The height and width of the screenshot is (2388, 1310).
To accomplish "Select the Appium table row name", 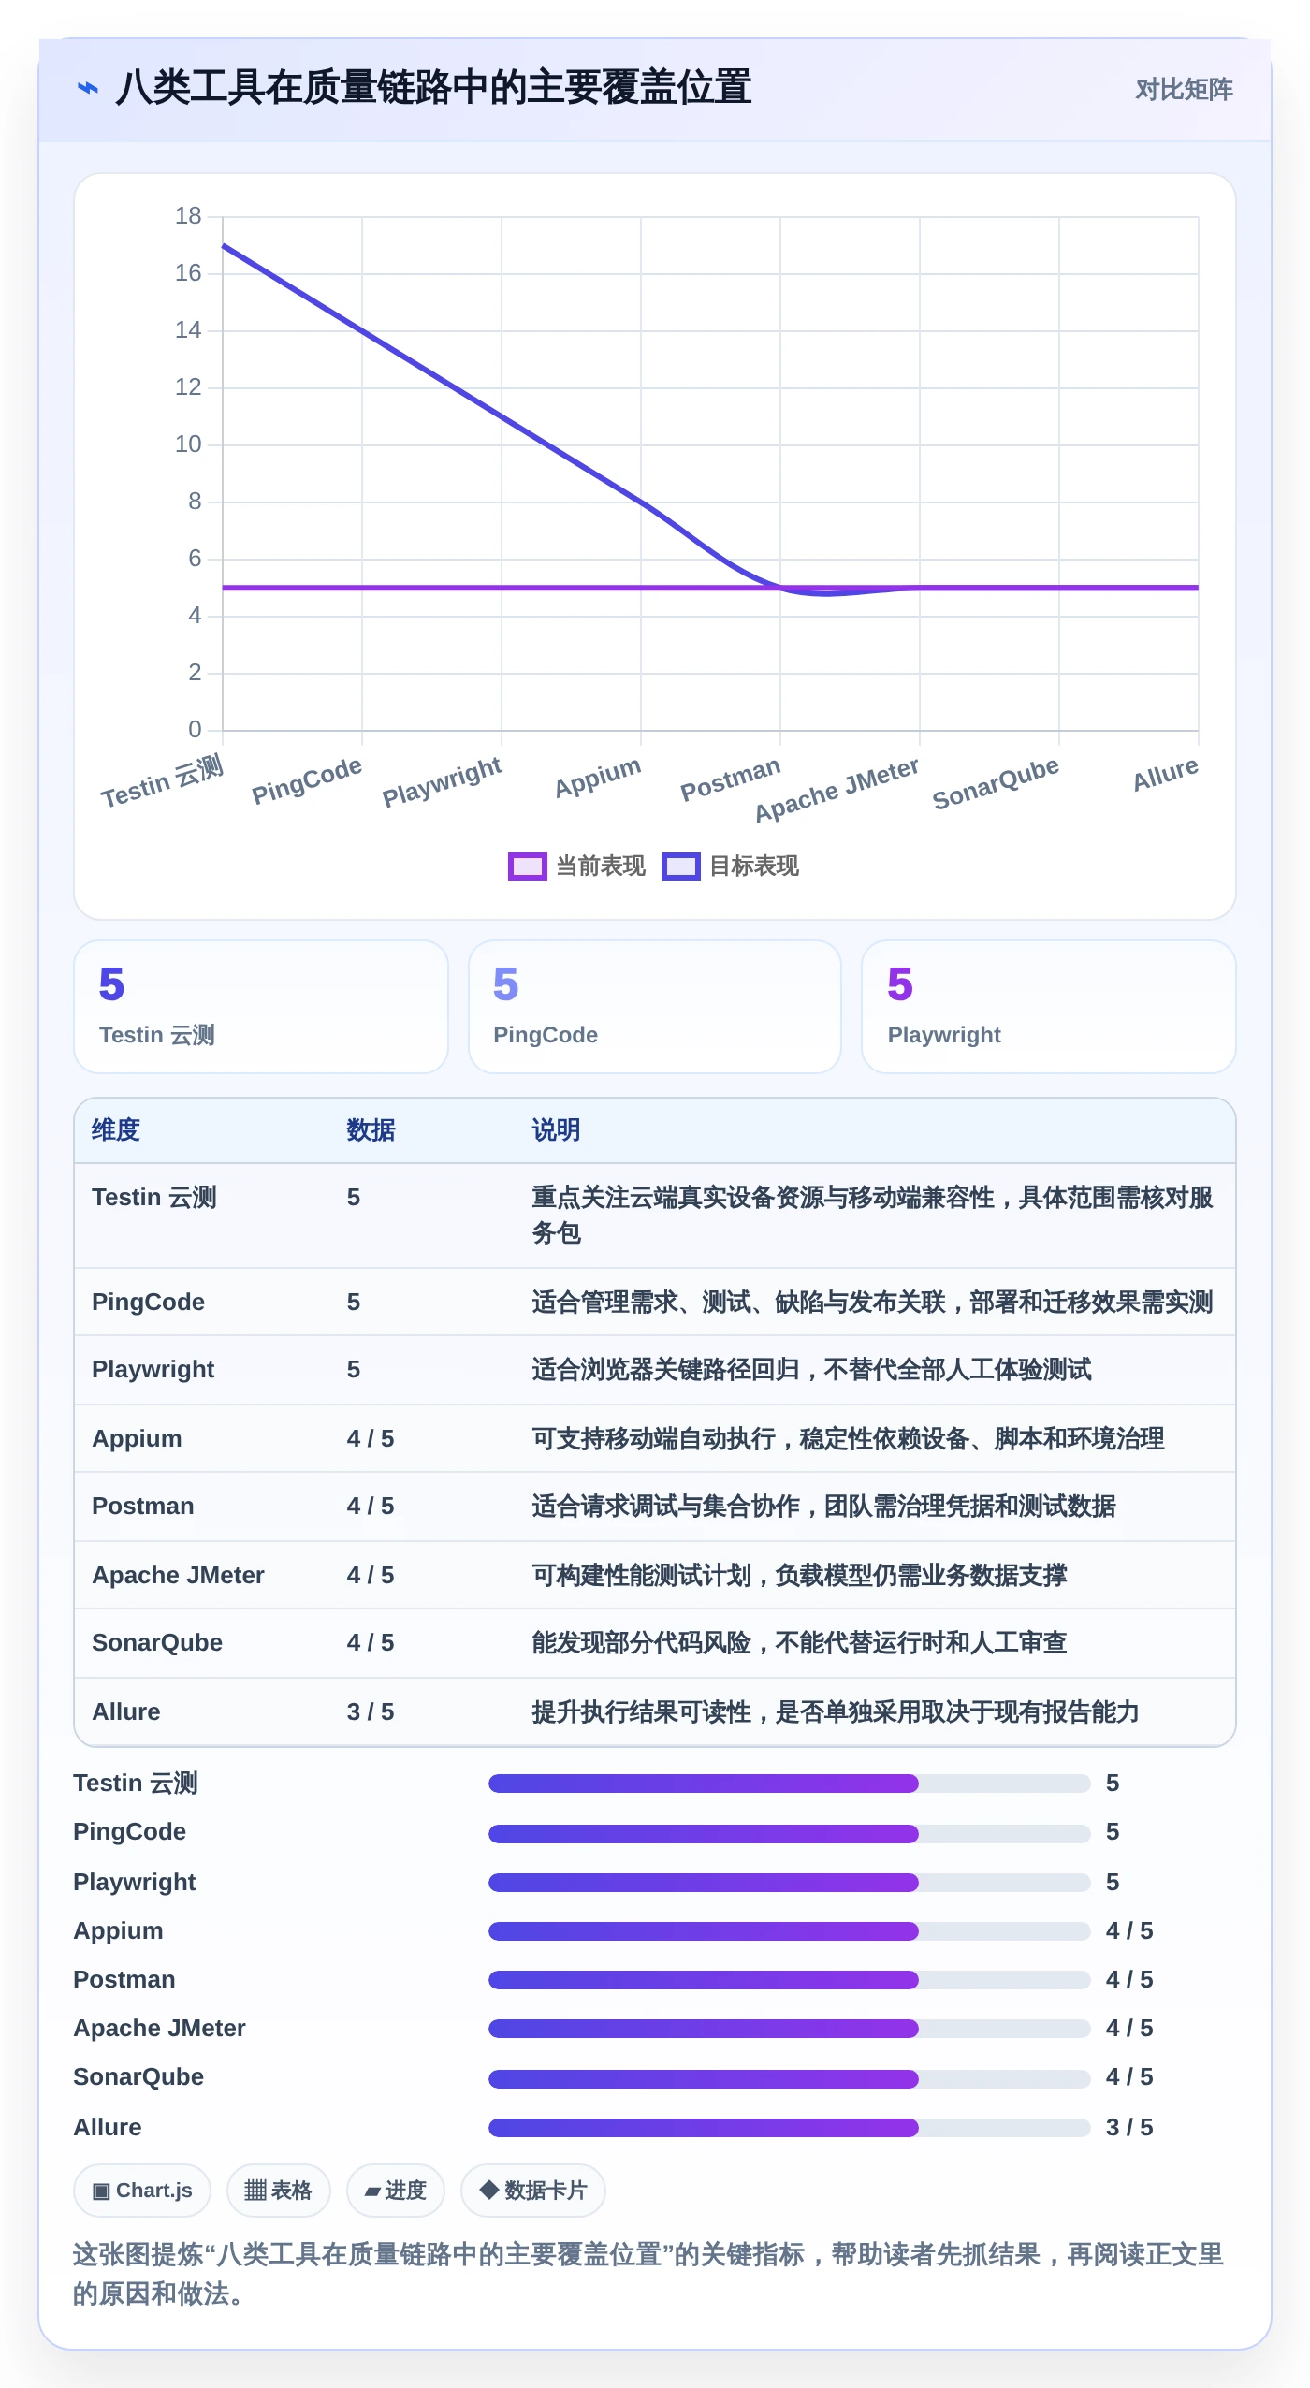I will 137,1439.
